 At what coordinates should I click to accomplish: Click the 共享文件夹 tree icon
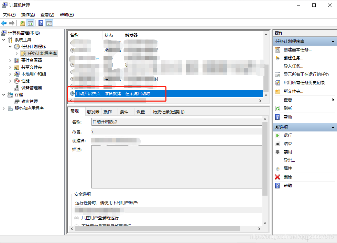click(x=17, y=67)
